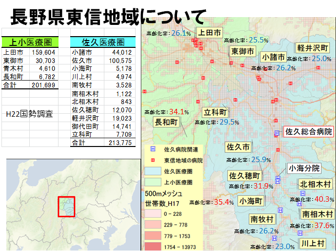Viewport: 336px width, 251px height.
Task: Click the 上小医療圏 table header
Action: click(x=30, y=42)
